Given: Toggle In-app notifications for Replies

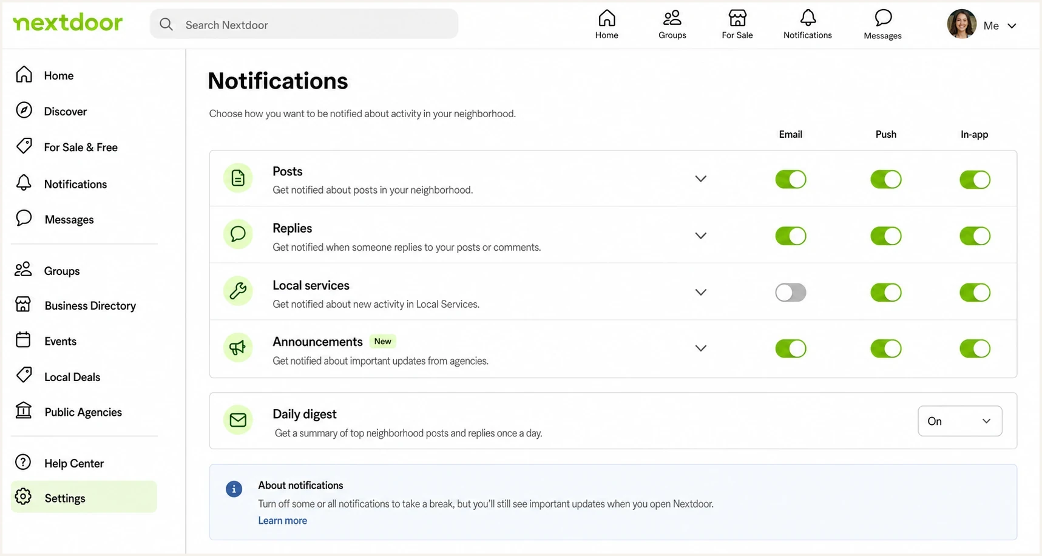Looking at the screenshot, I should 975,236.
